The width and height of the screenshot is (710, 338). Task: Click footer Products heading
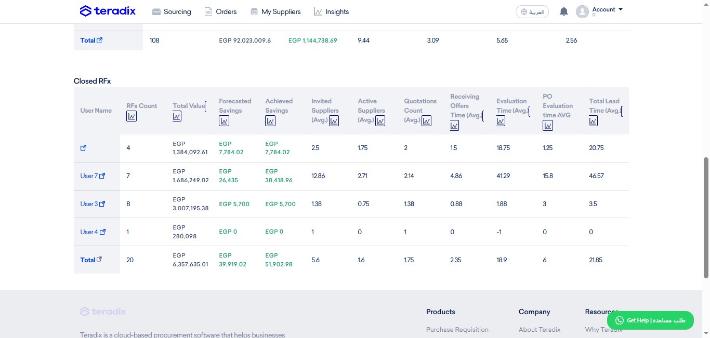(441, 312)
